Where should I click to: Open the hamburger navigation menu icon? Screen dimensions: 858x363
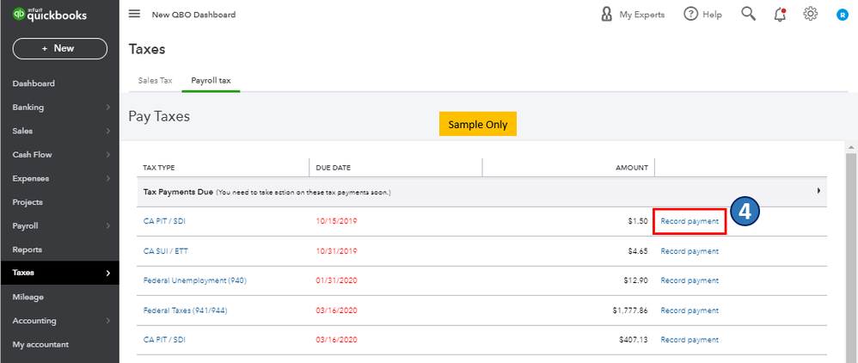[134, 14]
